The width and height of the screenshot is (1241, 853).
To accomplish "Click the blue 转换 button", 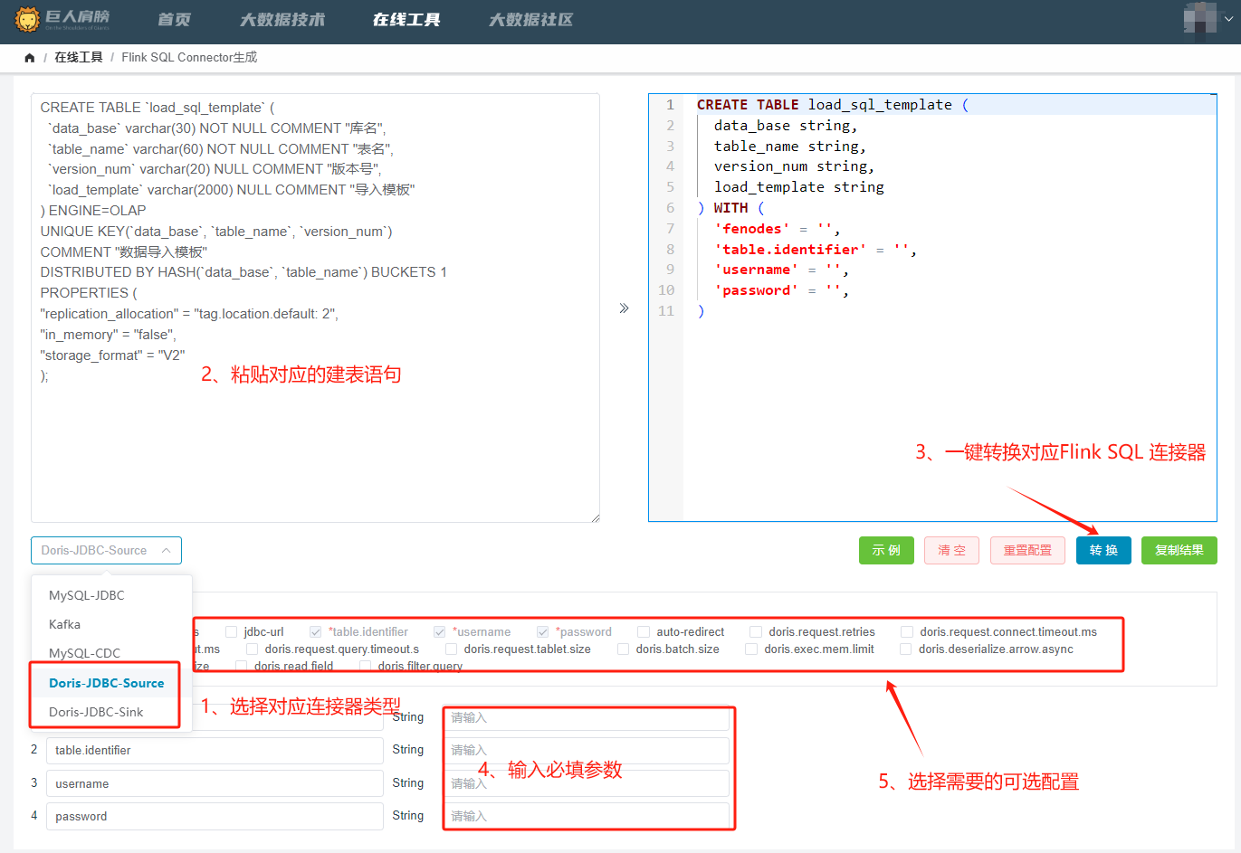I will point(1103,550).
